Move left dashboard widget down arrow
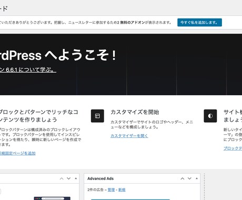Image resolution: width=242 pixels, height=200 pixels. click(x=69, y=178)
